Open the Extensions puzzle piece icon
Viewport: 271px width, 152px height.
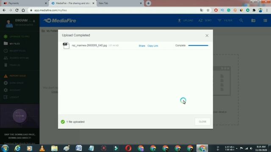[x=254, y=10]
